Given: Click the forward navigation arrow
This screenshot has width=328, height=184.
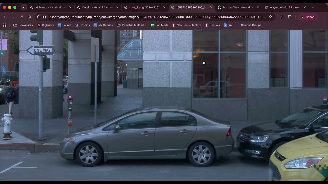Looking at the screenshot, I should pyautogui.click(x=13, y=17).
